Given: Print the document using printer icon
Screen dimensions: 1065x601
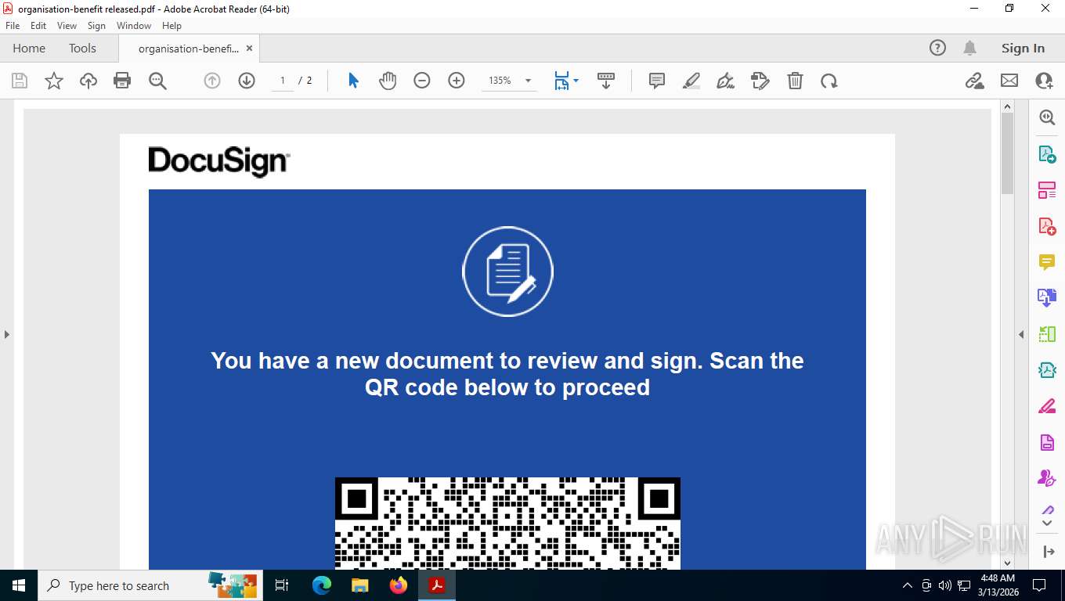Looking at the screenshot, I should (122, 81).
